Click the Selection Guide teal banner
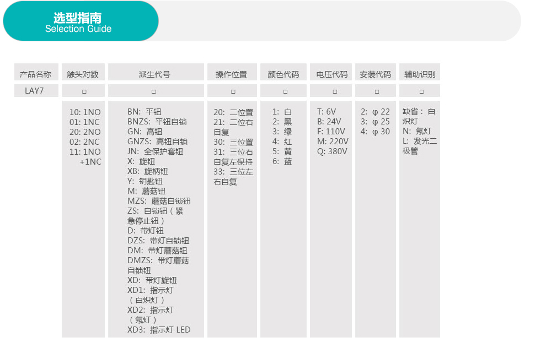 (x=81, y=21)
